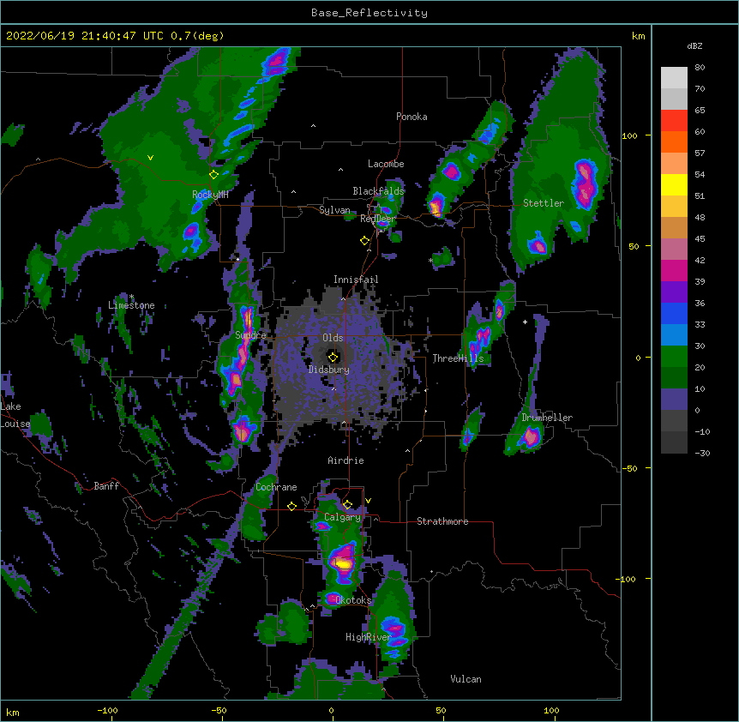This screenshot has width=739, height=722.
Task: Click the Drumheller city label
Action: pos(547,418)
